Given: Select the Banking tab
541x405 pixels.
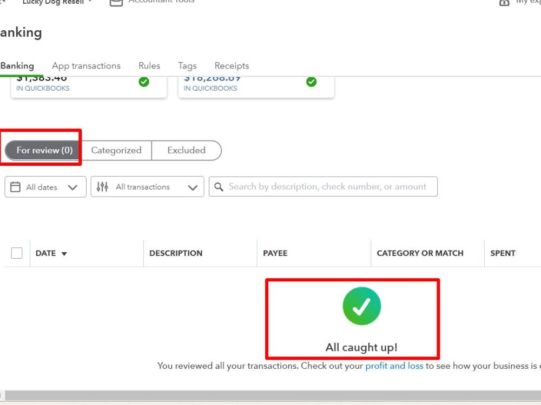Looking at the screenshot, I should 17,66.
